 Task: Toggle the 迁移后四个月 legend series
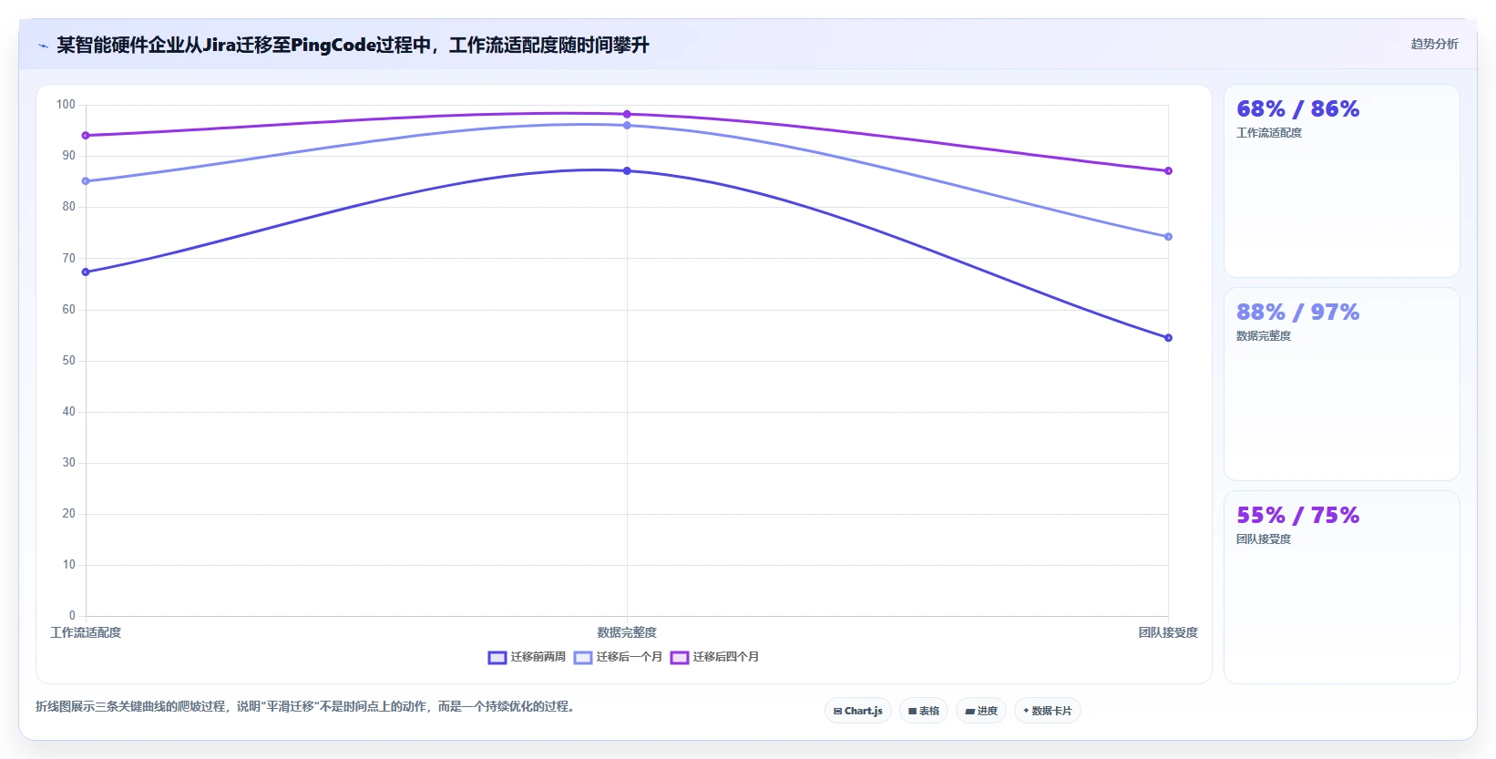(715, 657)
